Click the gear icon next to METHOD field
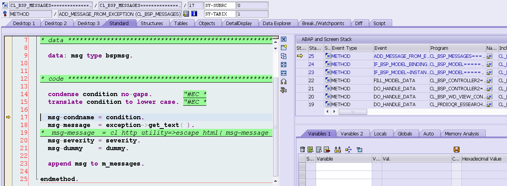 point(5,14)
